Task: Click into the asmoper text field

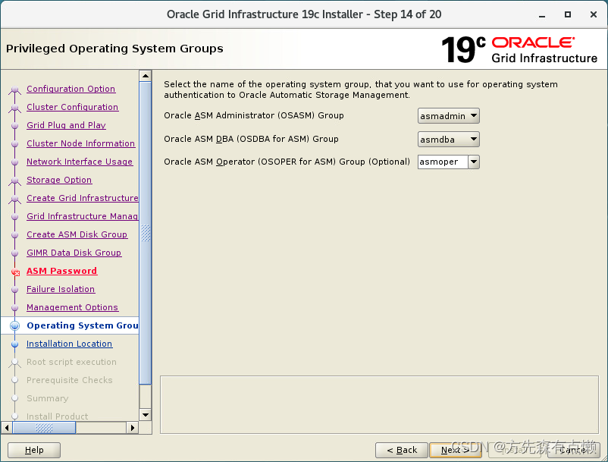Action: coord(443,162)
